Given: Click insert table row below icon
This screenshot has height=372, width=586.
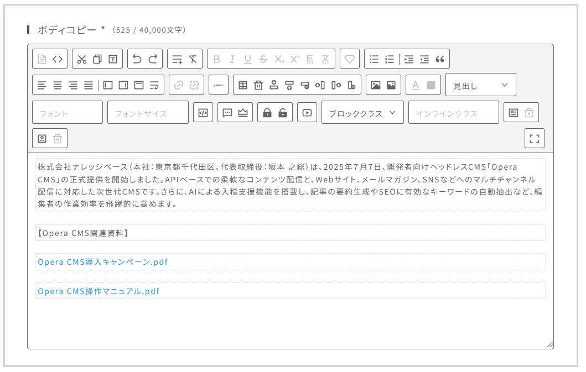Looking at the screenshot, I should 289,85.
